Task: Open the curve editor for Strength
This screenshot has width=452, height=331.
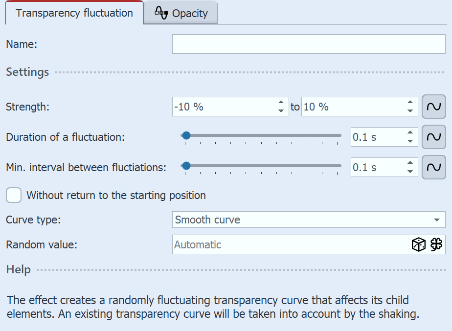Action: (x=433, y=107)
